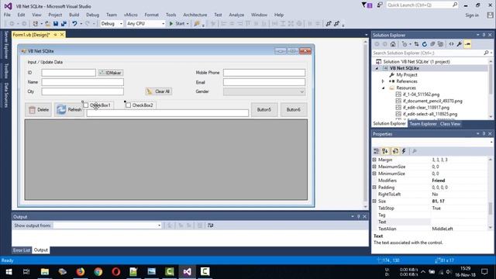Collapse the VB Net SQLite project node

(377, 68)
